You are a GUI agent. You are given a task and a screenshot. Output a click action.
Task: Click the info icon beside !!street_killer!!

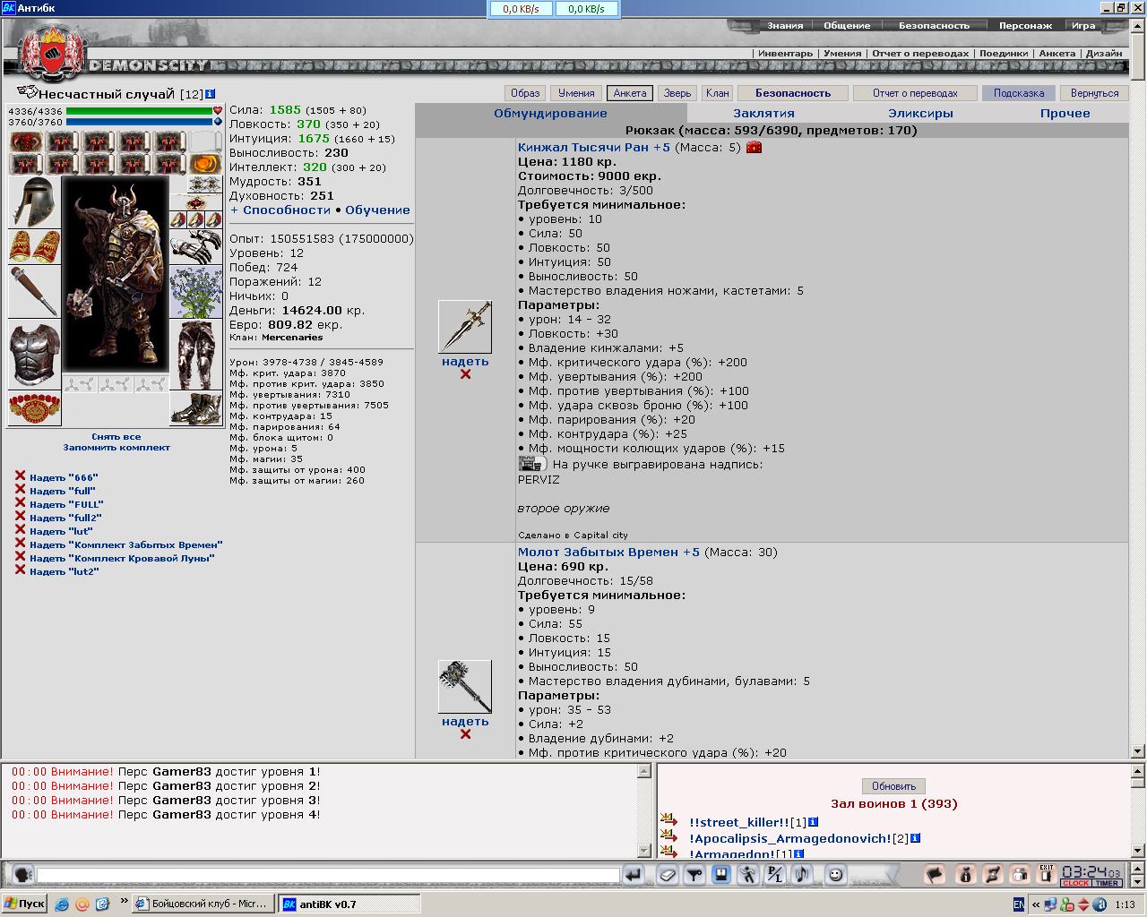pos(813,822)
